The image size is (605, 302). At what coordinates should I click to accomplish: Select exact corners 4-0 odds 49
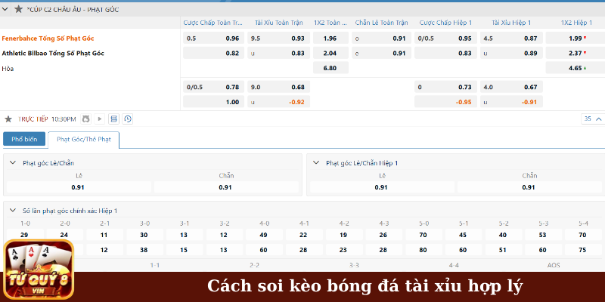[264, 235]
